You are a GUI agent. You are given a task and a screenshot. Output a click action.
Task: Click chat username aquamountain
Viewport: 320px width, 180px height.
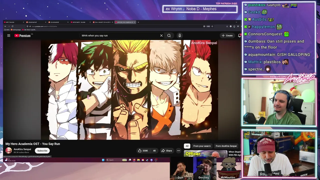261,54
